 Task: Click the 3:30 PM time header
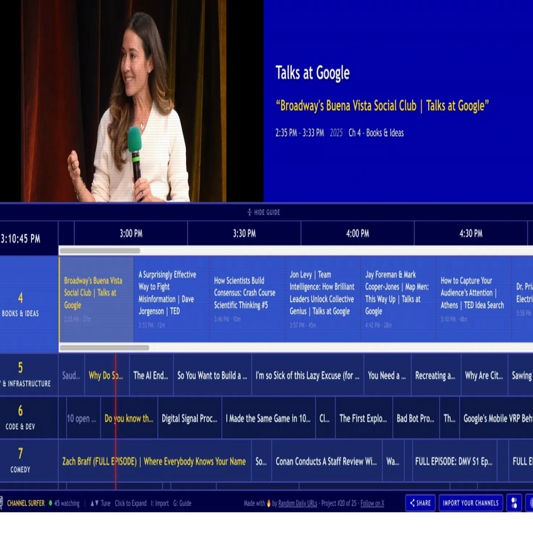244,233
